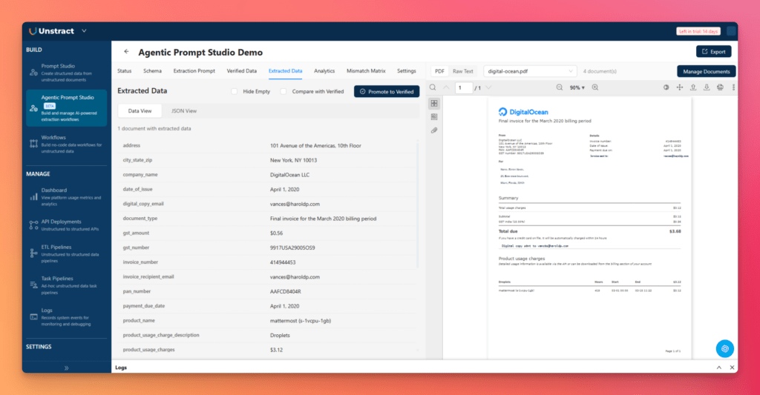Open the PDF thumbnails panel icon
The width and height of the screenshot is (760, 395).
(434, 103)
